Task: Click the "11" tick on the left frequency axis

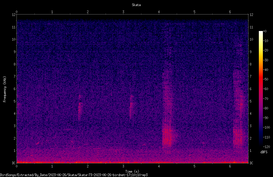Action: pyautogui.click(x=14, y=27)
